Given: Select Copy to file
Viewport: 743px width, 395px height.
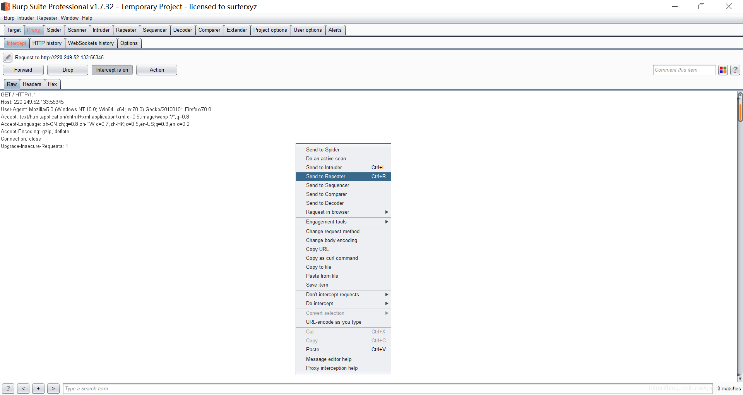Looking at the screenshot, I should pyautogui.click(x=343, y=267).
